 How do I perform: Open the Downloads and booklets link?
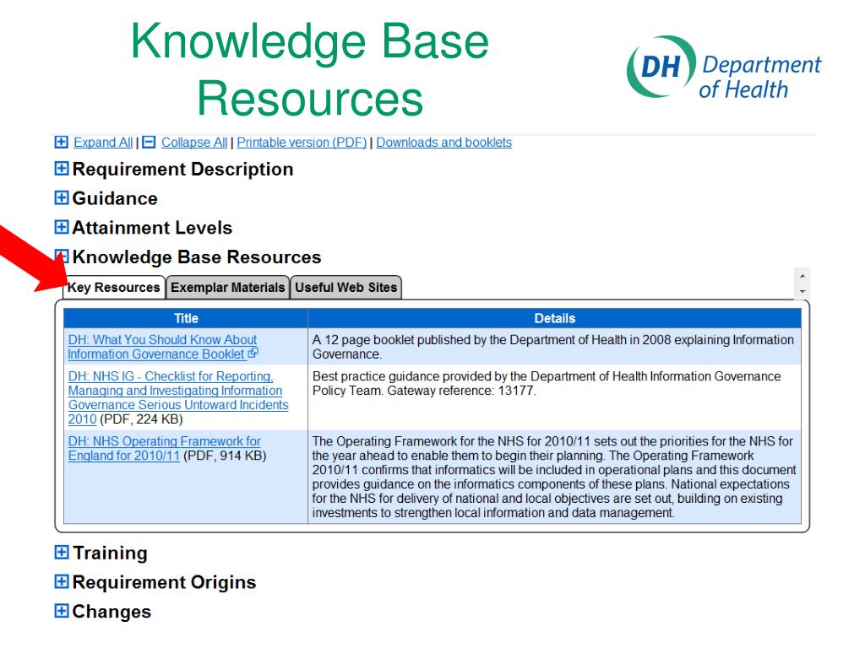(x=444, y=142)
